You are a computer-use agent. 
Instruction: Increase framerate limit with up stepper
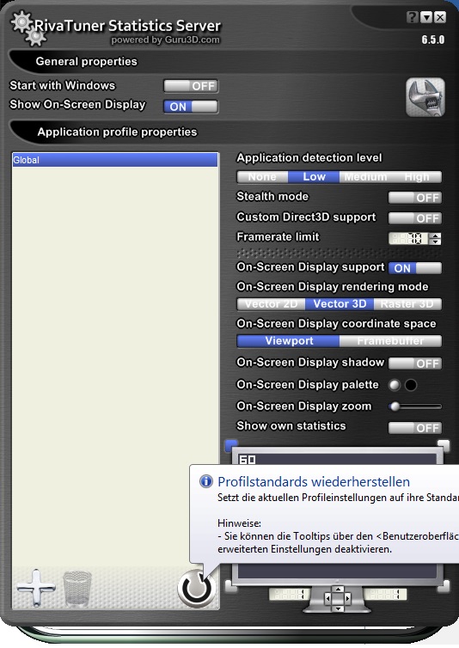tap(435, 235)
